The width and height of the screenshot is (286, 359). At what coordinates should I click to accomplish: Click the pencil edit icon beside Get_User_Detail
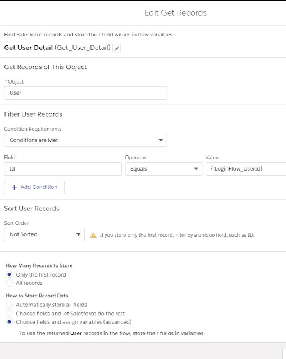point(117,48)
